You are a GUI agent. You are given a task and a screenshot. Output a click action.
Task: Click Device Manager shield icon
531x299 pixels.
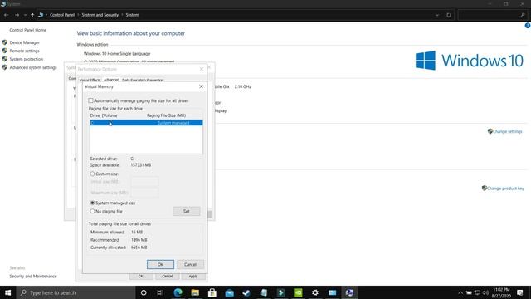pyautogui.click(x=5, y=42)
